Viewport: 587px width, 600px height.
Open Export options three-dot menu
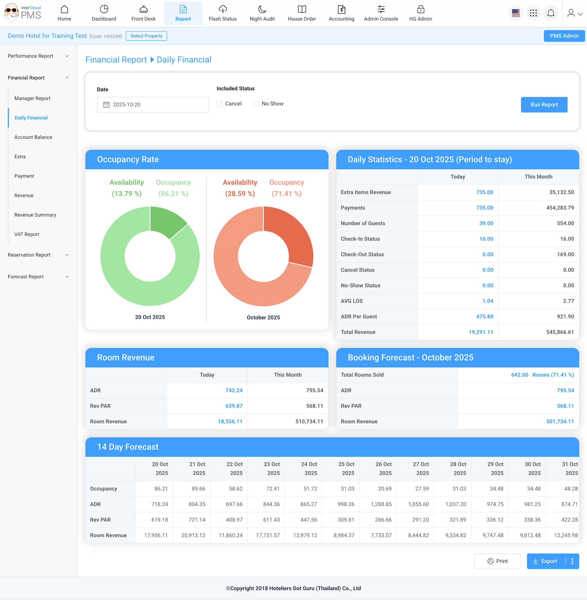(572, 561)
